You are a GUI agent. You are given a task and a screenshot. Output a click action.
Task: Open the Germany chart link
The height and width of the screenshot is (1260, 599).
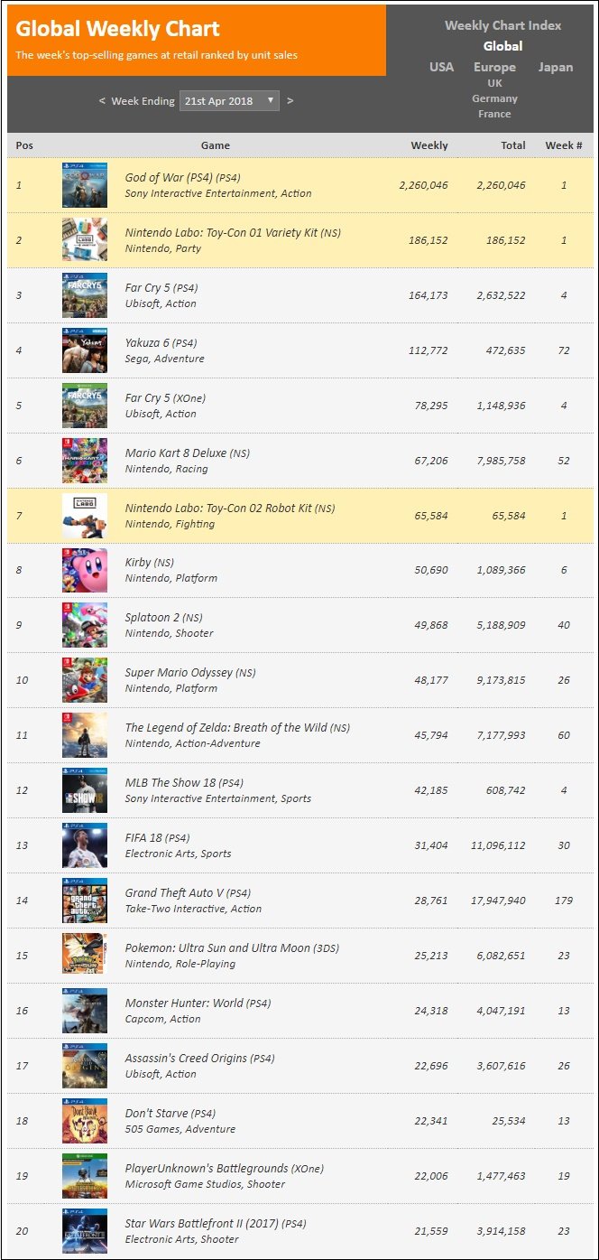pyautogui.click(x=494, y=98)
